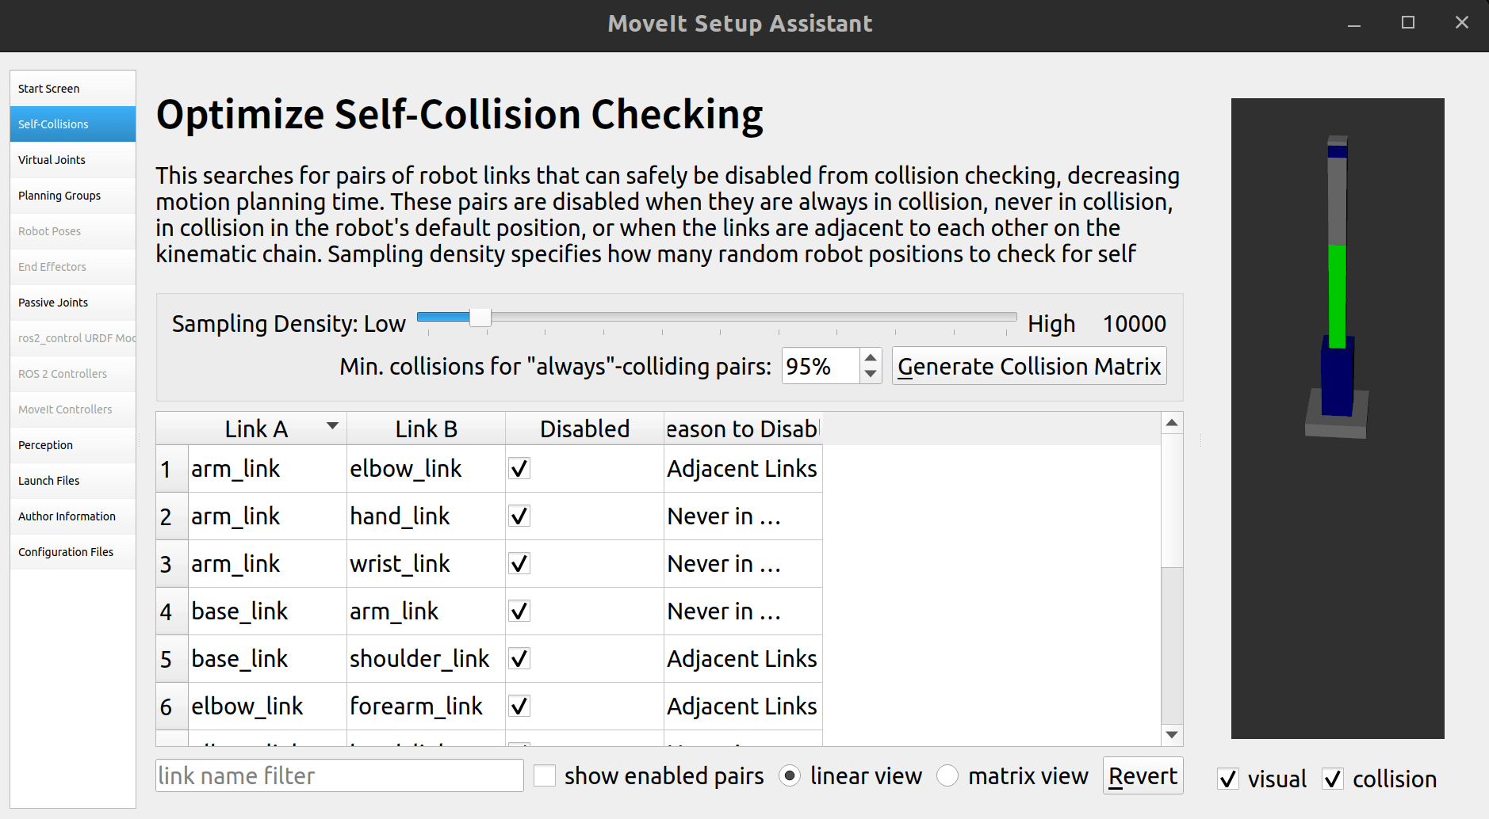Screen dimensions: 1489x819
Task: Click the link name filter field
Action: [339, 776]
